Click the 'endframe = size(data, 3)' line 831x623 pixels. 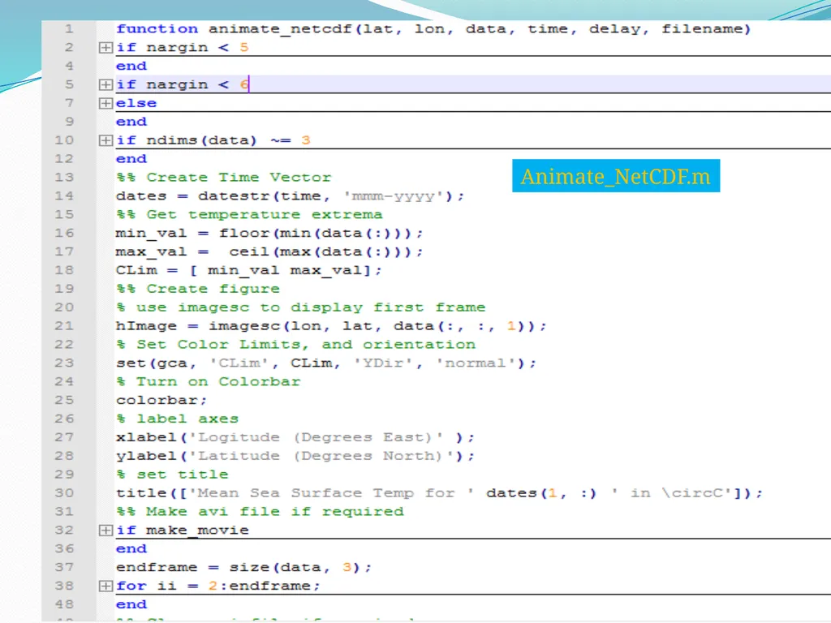pos(243,567)
